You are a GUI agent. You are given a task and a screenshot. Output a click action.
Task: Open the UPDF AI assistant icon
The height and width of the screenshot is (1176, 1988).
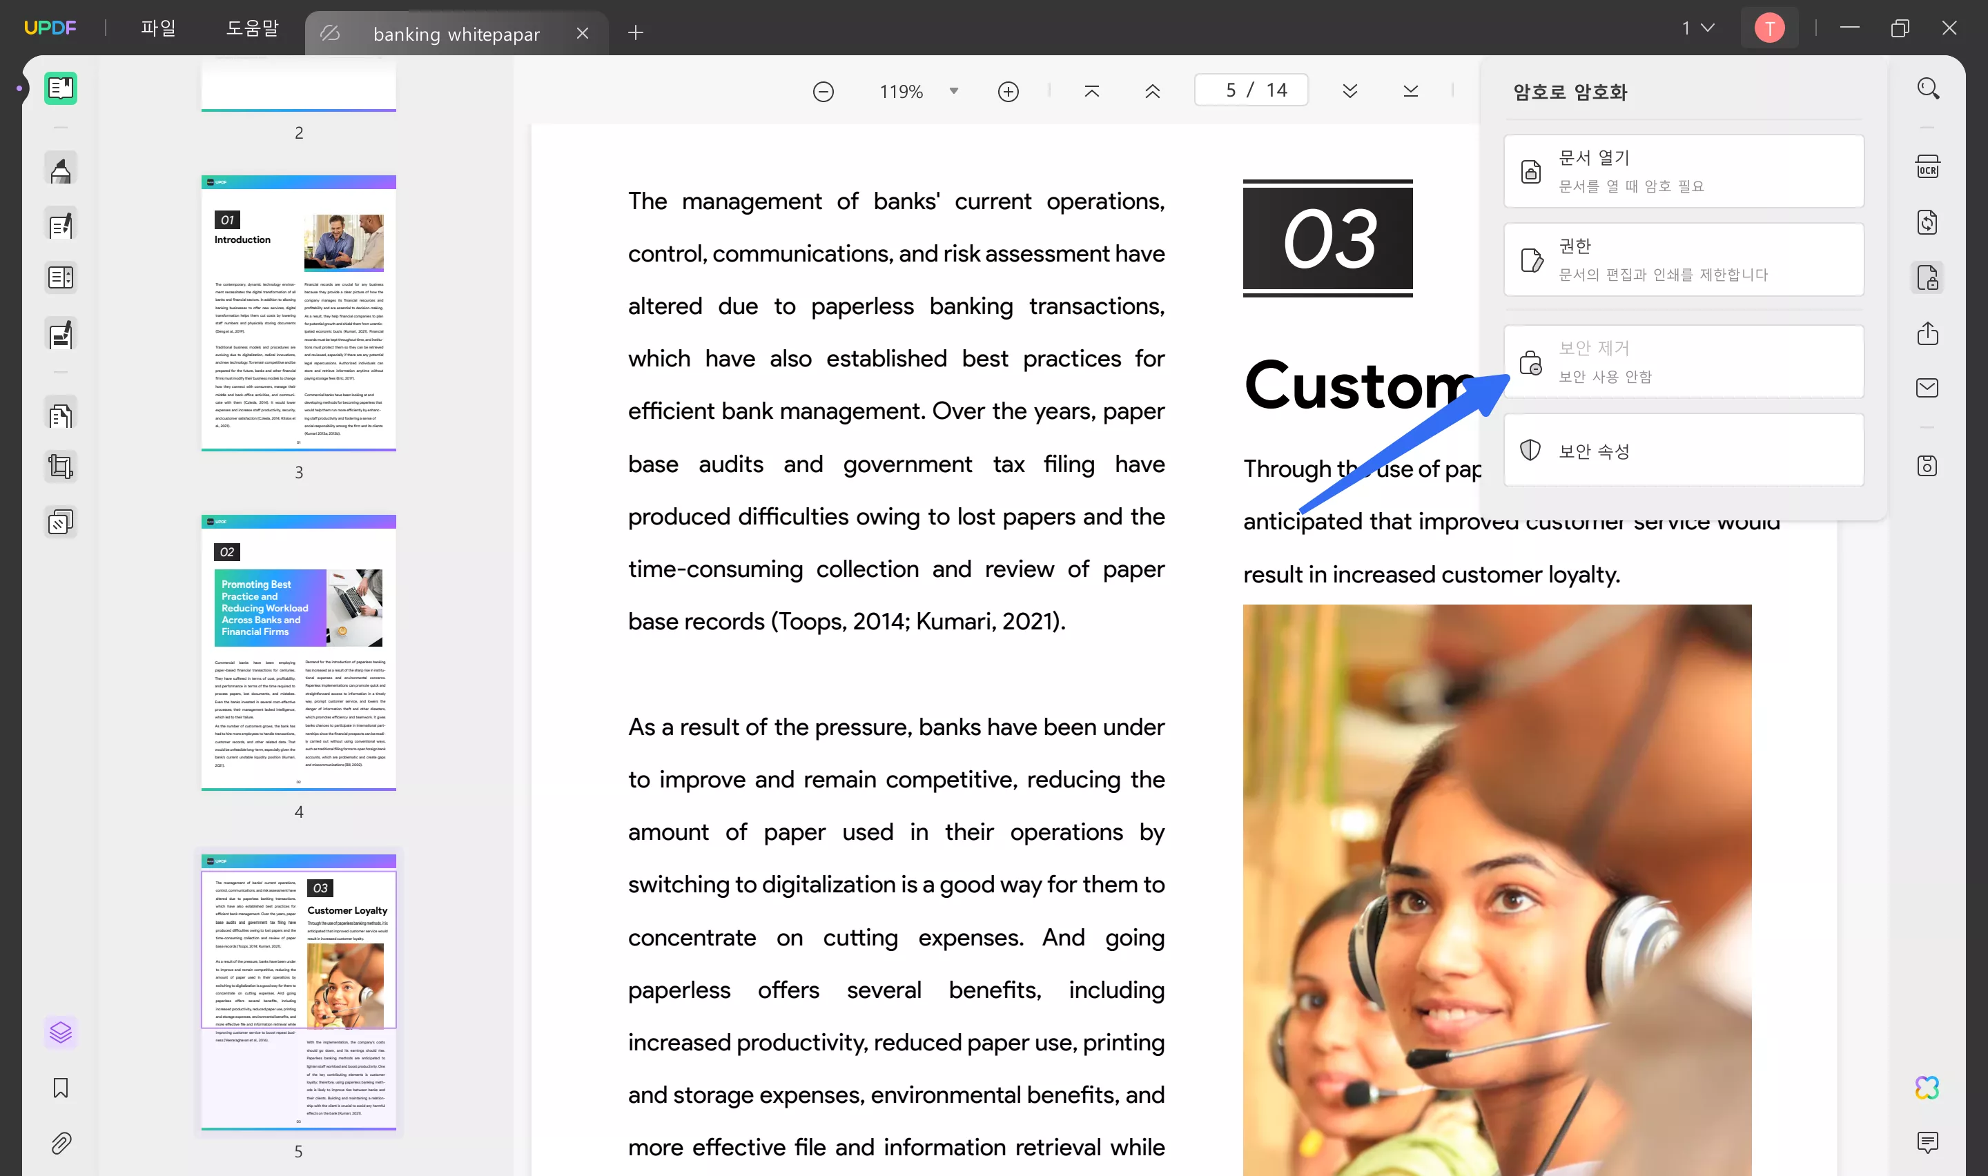(x=1928, y=1087)
